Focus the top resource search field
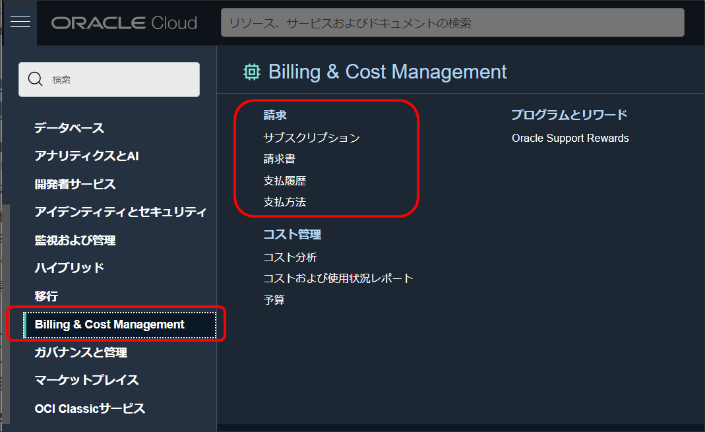This screenshot has height=432, width=705. click(452, 22)
